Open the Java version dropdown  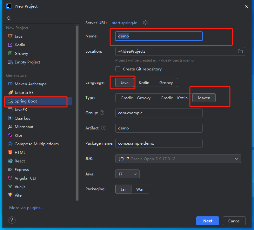[127, 174]
